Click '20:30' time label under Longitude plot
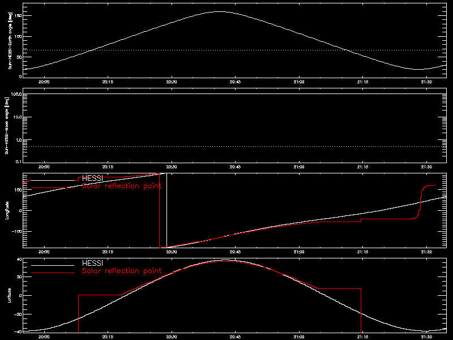This screenshot has height=340, width=453. (x=172, y=252)
